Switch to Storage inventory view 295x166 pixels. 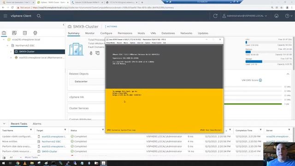click(x=24, y=33)
